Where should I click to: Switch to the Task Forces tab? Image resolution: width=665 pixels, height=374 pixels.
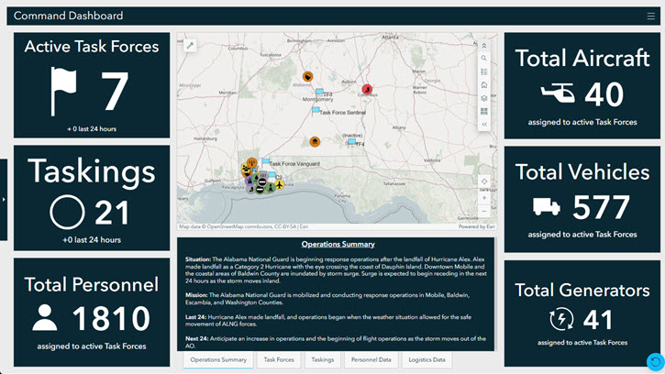279,359
